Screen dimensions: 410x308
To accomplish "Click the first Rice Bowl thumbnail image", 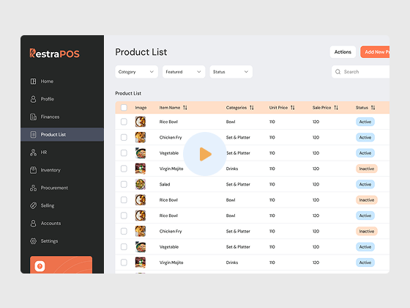I will (141, 122).
